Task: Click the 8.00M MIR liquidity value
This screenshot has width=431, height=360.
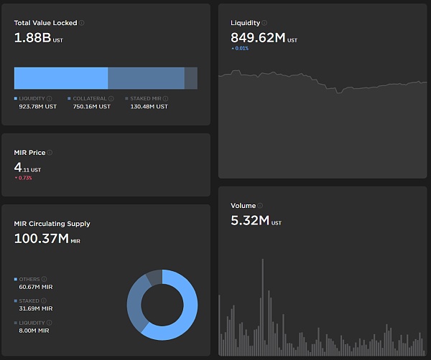Action: point(34,331)
